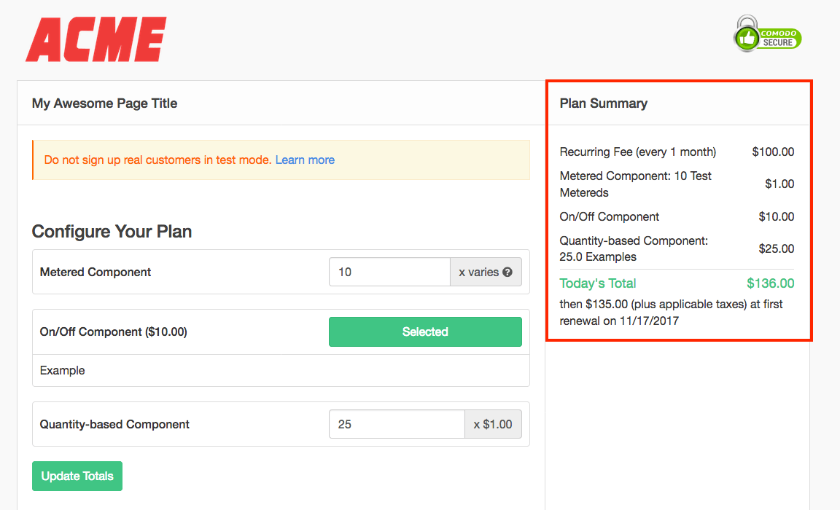Viewport: 840px width, 510px height.
Task: Click the ACME logo
Action: tap(96, 39)
